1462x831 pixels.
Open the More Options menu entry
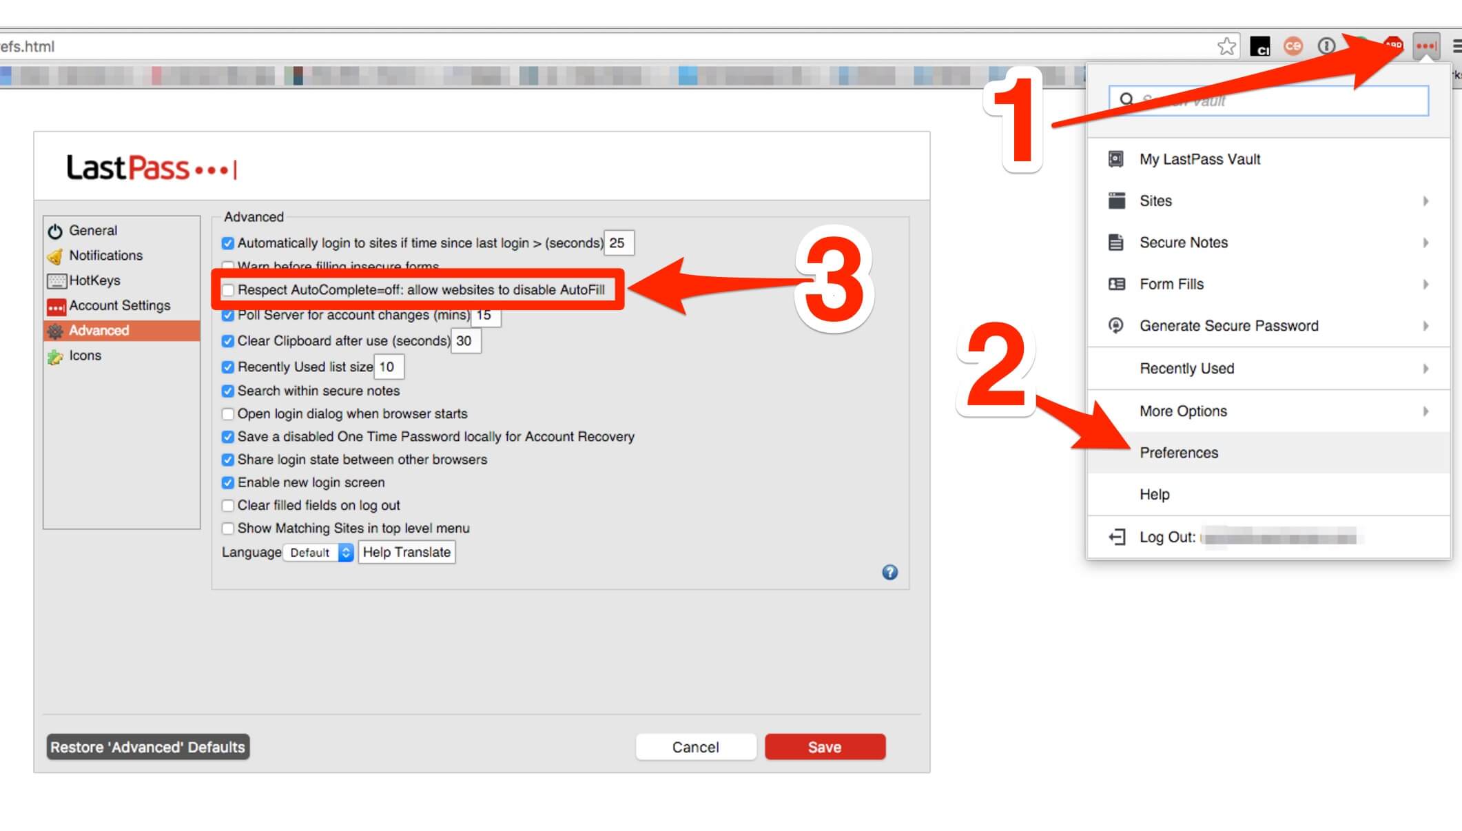click(x=1268, y=411)
